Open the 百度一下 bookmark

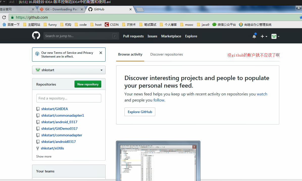[x=11, y=25]
